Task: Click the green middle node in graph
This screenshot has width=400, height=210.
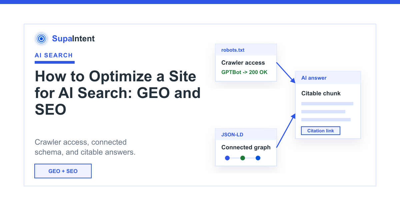Action: 243,158
